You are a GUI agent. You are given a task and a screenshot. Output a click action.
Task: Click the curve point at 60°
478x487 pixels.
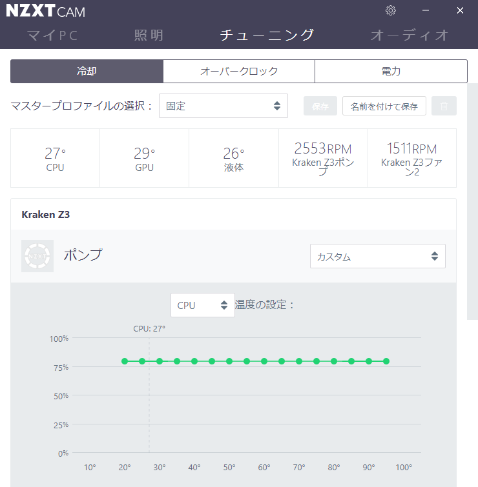pos(264,361)
